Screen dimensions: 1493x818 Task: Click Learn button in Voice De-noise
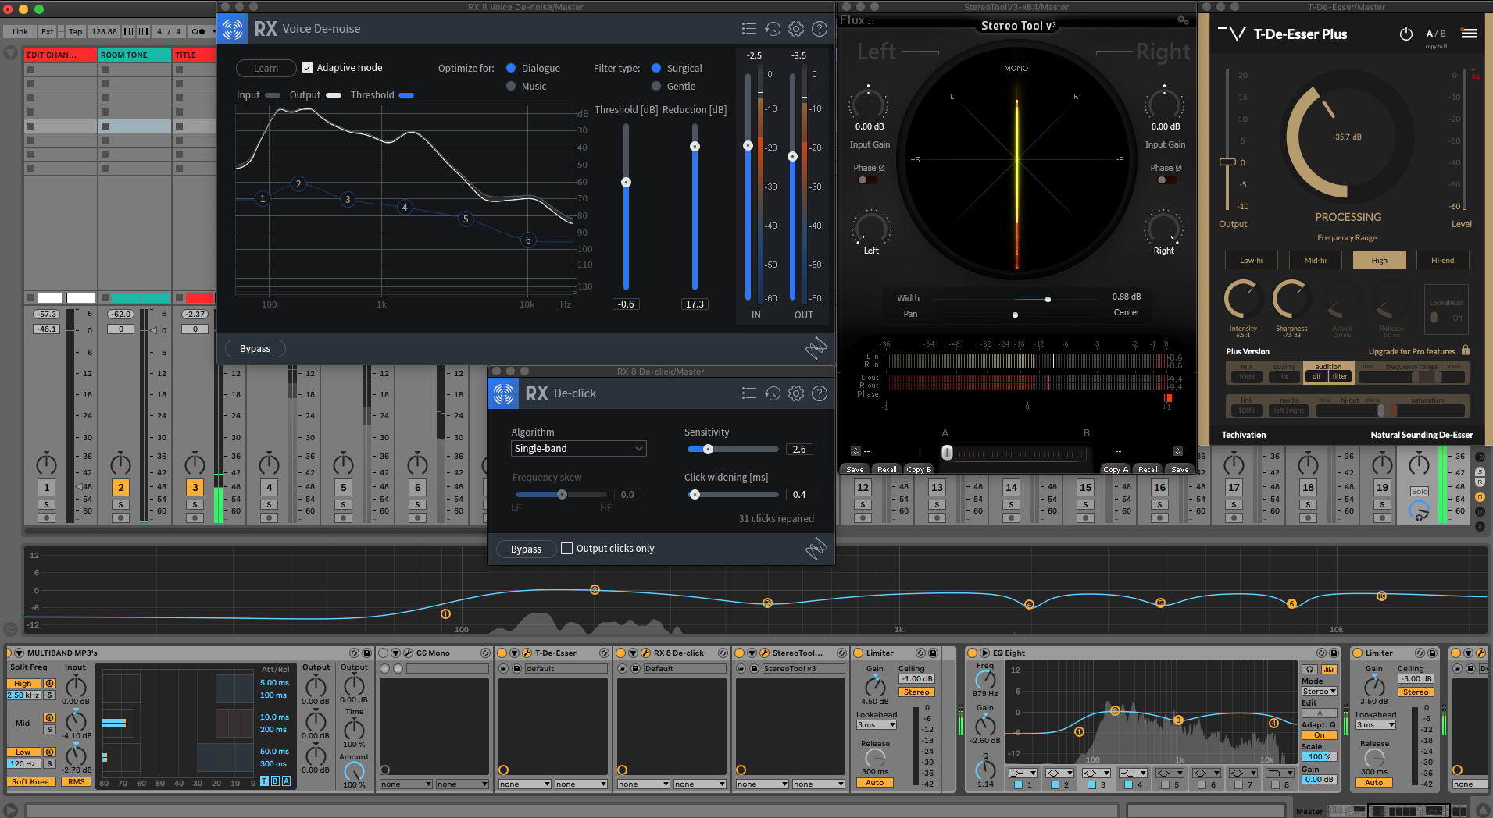[266, 68]
